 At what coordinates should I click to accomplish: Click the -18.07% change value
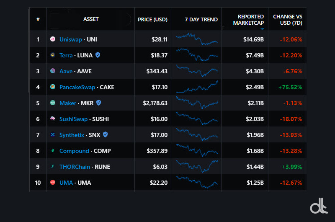coord(291,119)
